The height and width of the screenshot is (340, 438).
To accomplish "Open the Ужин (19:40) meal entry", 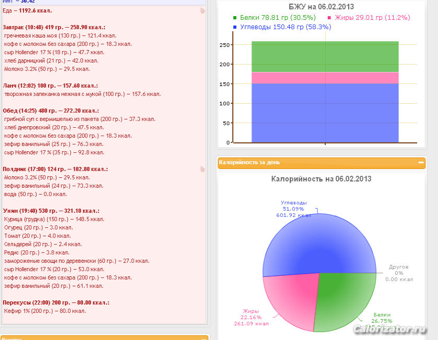I will [x=51, y=211].
